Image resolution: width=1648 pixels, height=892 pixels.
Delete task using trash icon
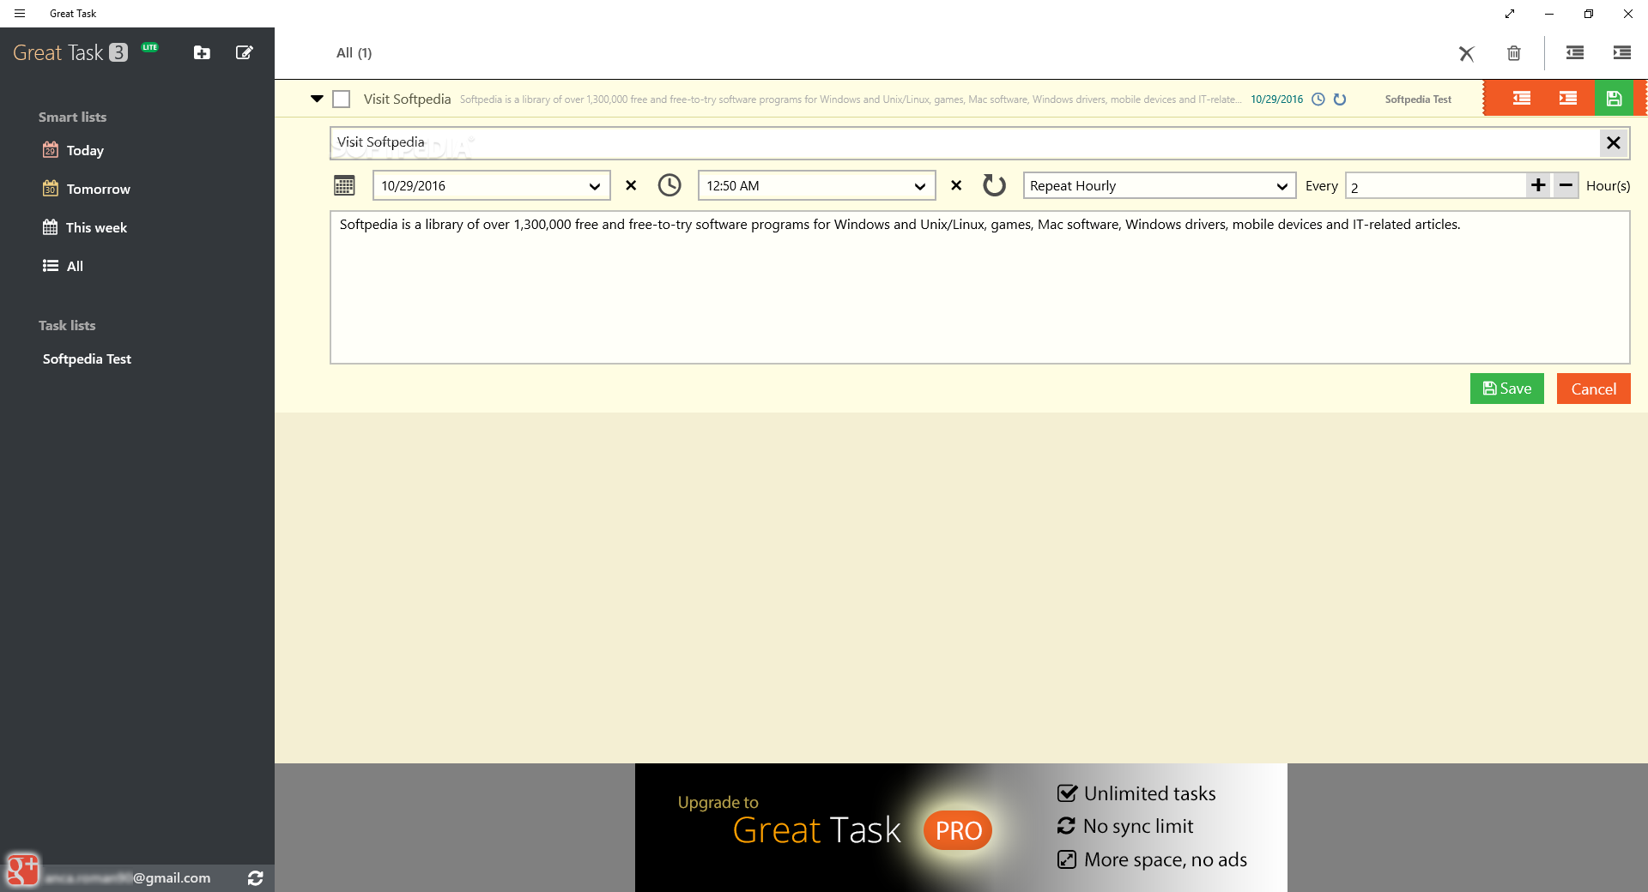click(x=1514, y=53)
